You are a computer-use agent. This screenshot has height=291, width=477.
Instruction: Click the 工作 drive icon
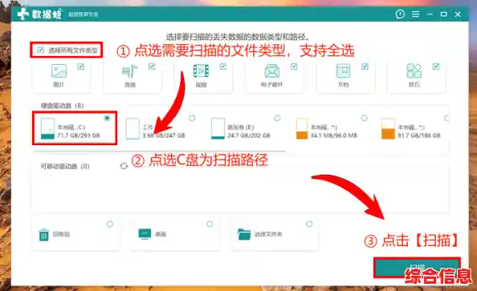132,128
